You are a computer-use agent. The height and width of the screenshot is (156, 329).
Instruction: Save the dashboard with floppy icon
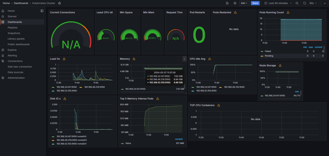[x=227, y=3]
